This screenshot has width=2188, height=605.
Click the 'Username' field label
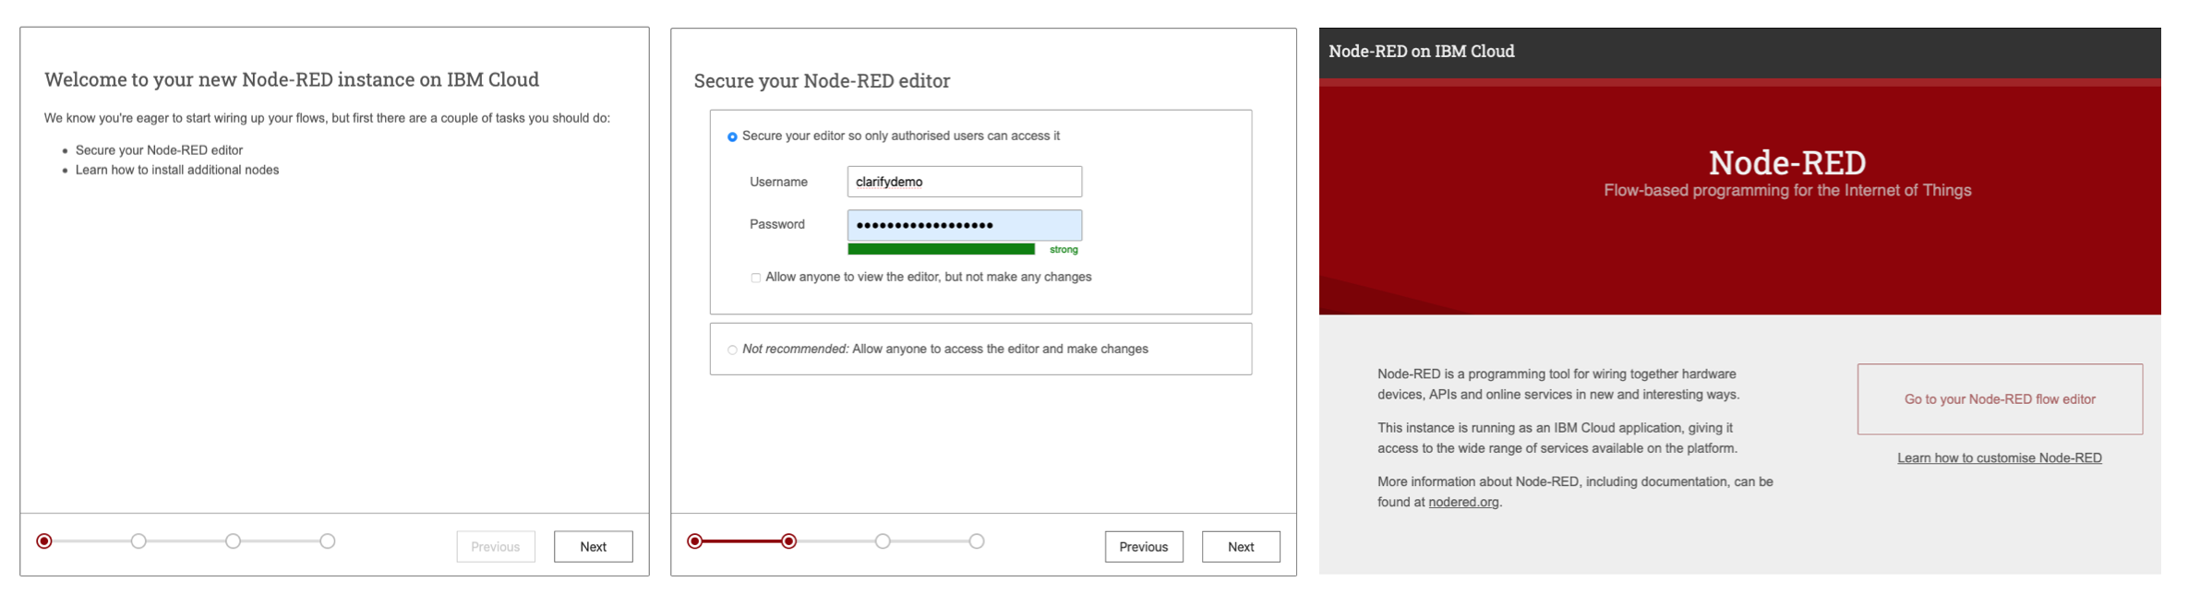(778, 182)
